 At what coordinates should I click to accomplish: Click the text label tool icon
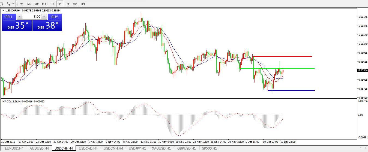pyautogui.click(x=1, y=4)
